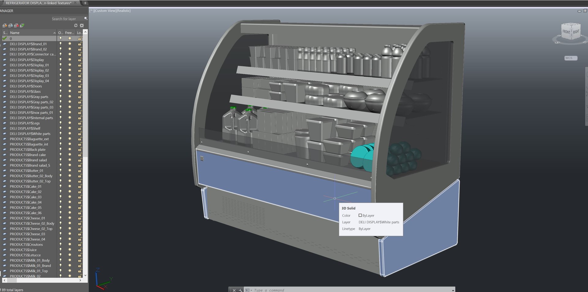
Task: Freeze the DELI DISPLAY$Shelf layer
Action: point(70,128)
